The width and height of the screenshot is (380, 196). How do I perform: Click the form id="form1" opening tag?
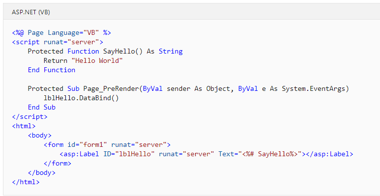[x=107, y=145]
